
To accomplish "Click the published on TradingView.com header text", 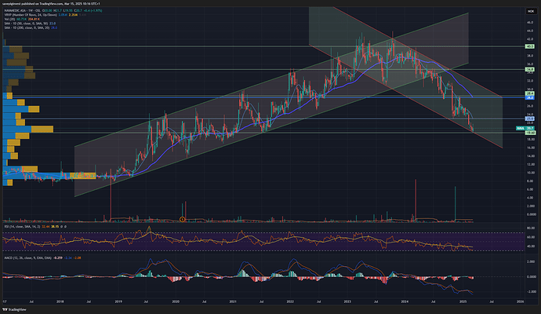I will [x=51, y=4].
